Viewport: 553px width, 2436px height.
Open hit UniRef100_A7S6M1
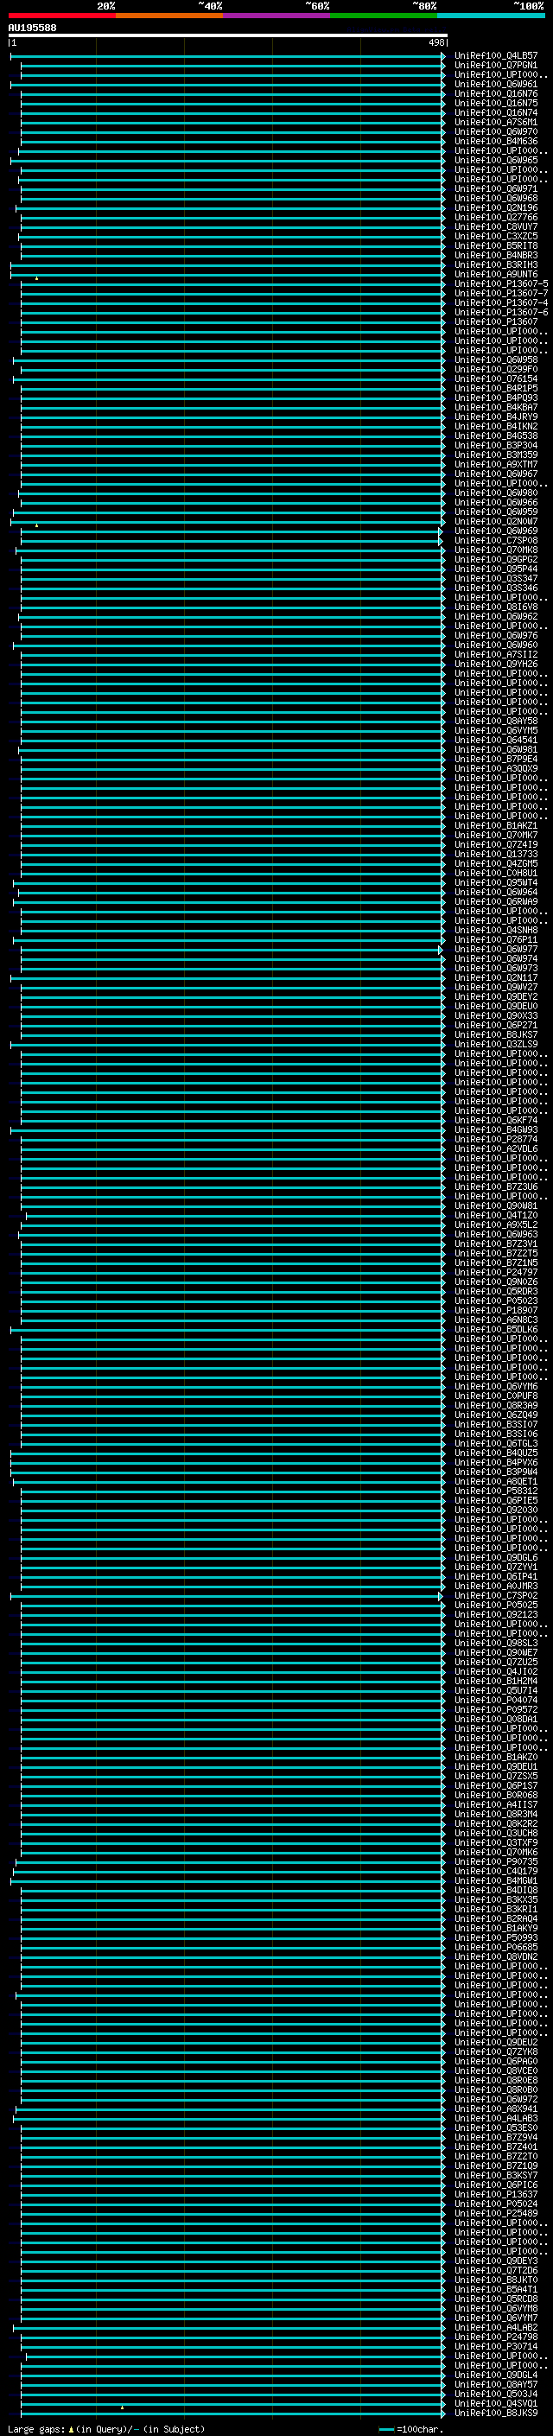coord(496,122)
